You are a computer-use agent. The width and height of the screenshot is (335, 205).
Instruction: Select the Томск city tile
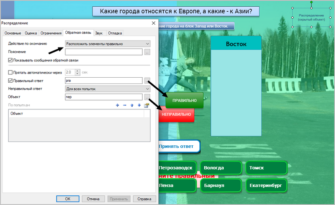(266, 168)
